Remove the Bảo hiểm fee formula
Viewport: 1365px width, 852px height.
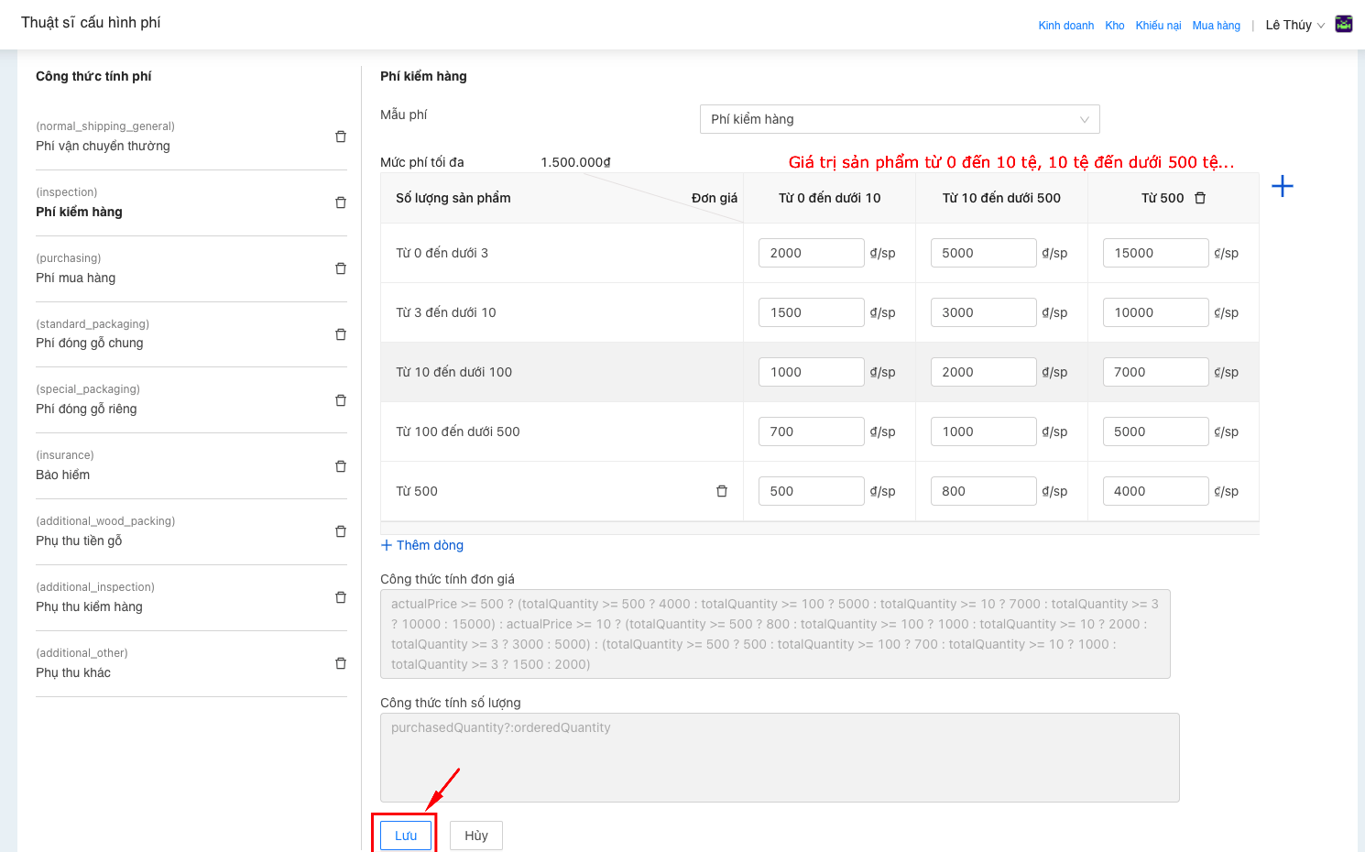coord(341,466)
